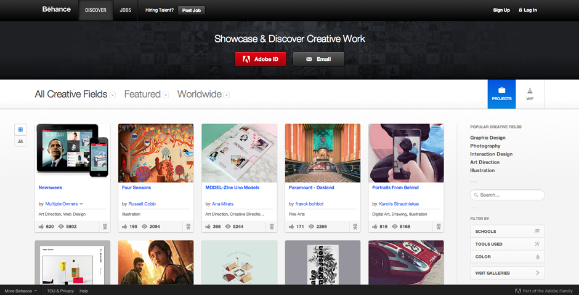Expand the Color filter
Viewport: 579px width, 295px height.
point(508,257)
